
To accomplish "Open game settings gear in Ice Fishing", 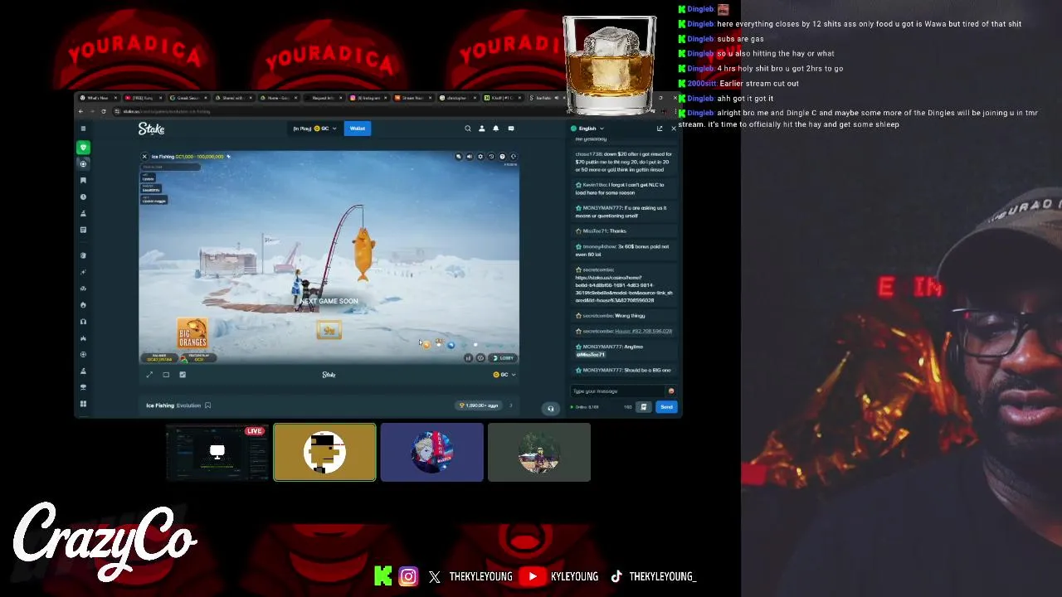I will click(x=480, y=156).
